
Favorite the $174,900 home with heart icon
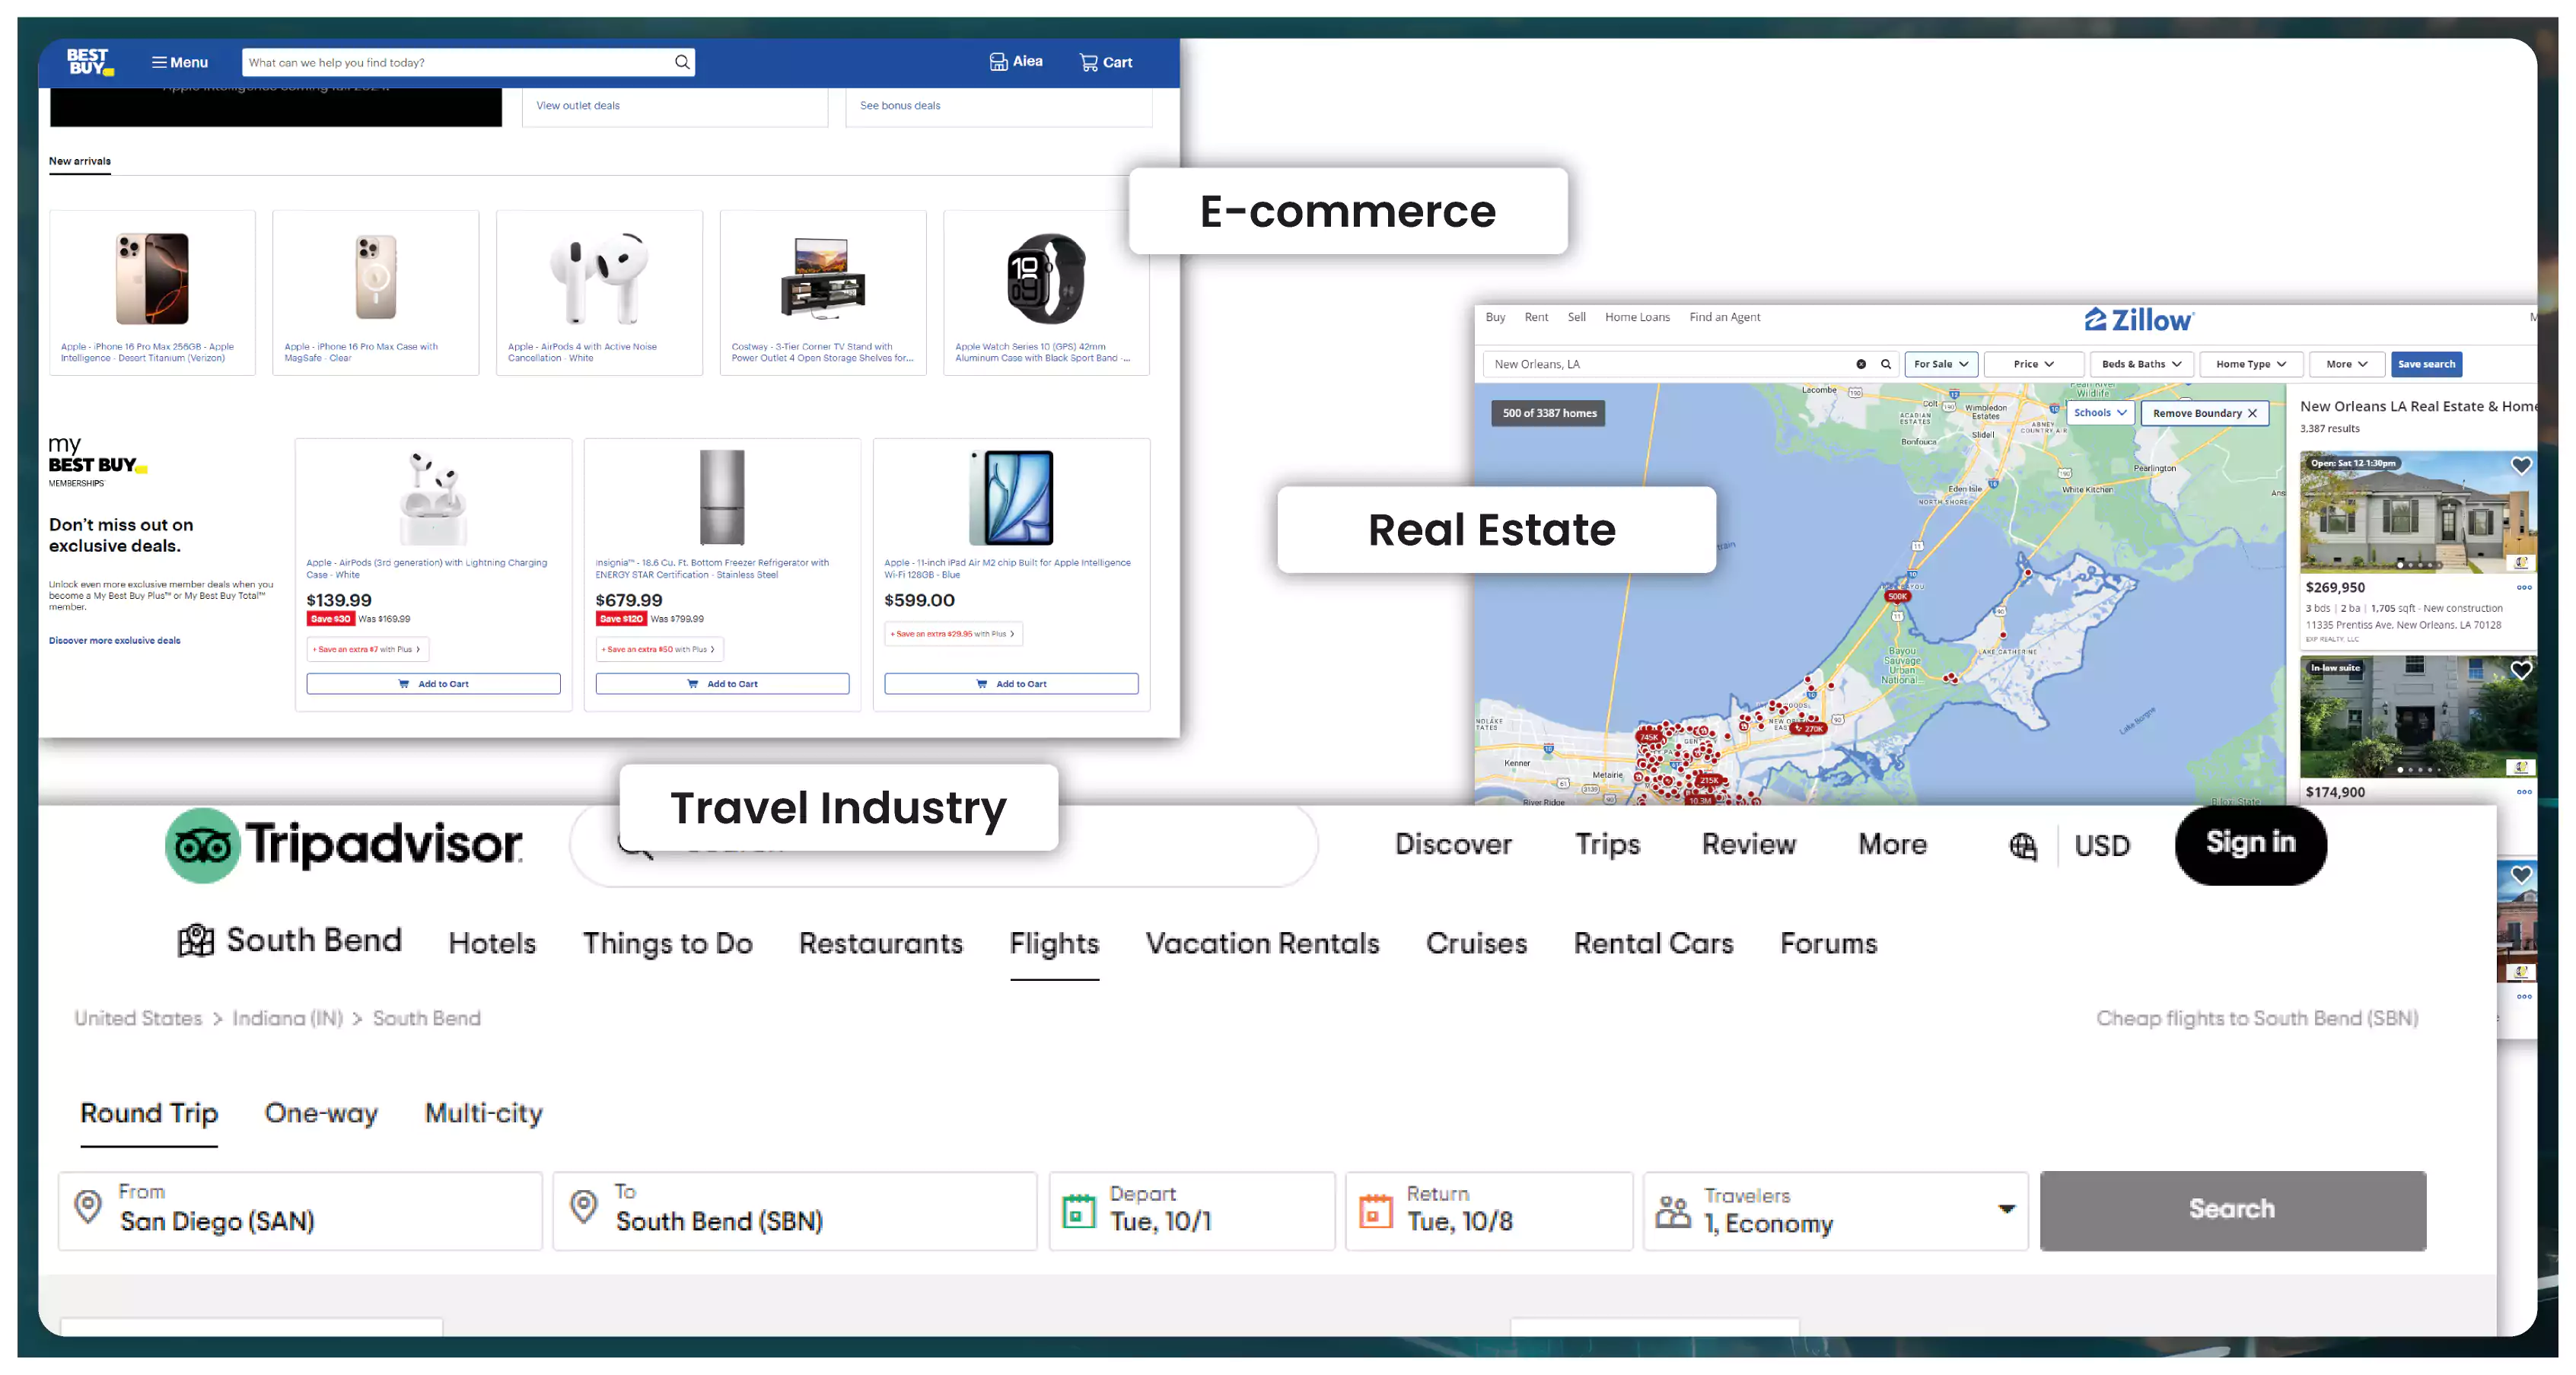(x=2521, y=670)
